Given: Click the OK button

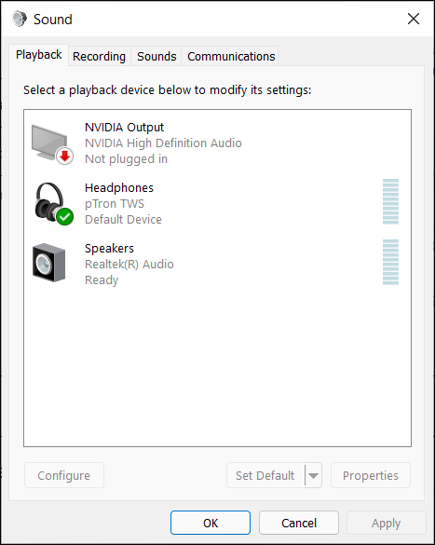Looking at the screenshot, I should point(211,523).
